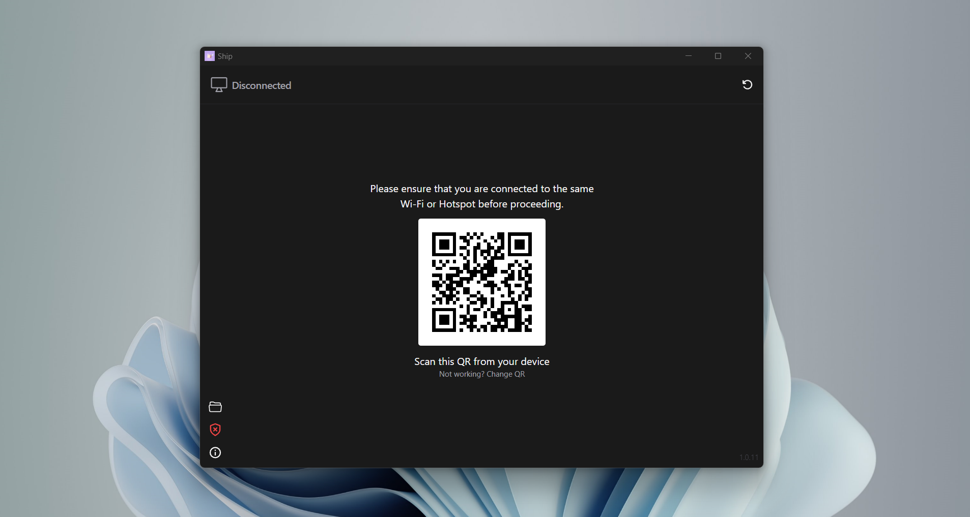970x517 pixels.
Task: Click the Wi-Fi or Hotspot instruction text
Action: [x=482, y=196]
